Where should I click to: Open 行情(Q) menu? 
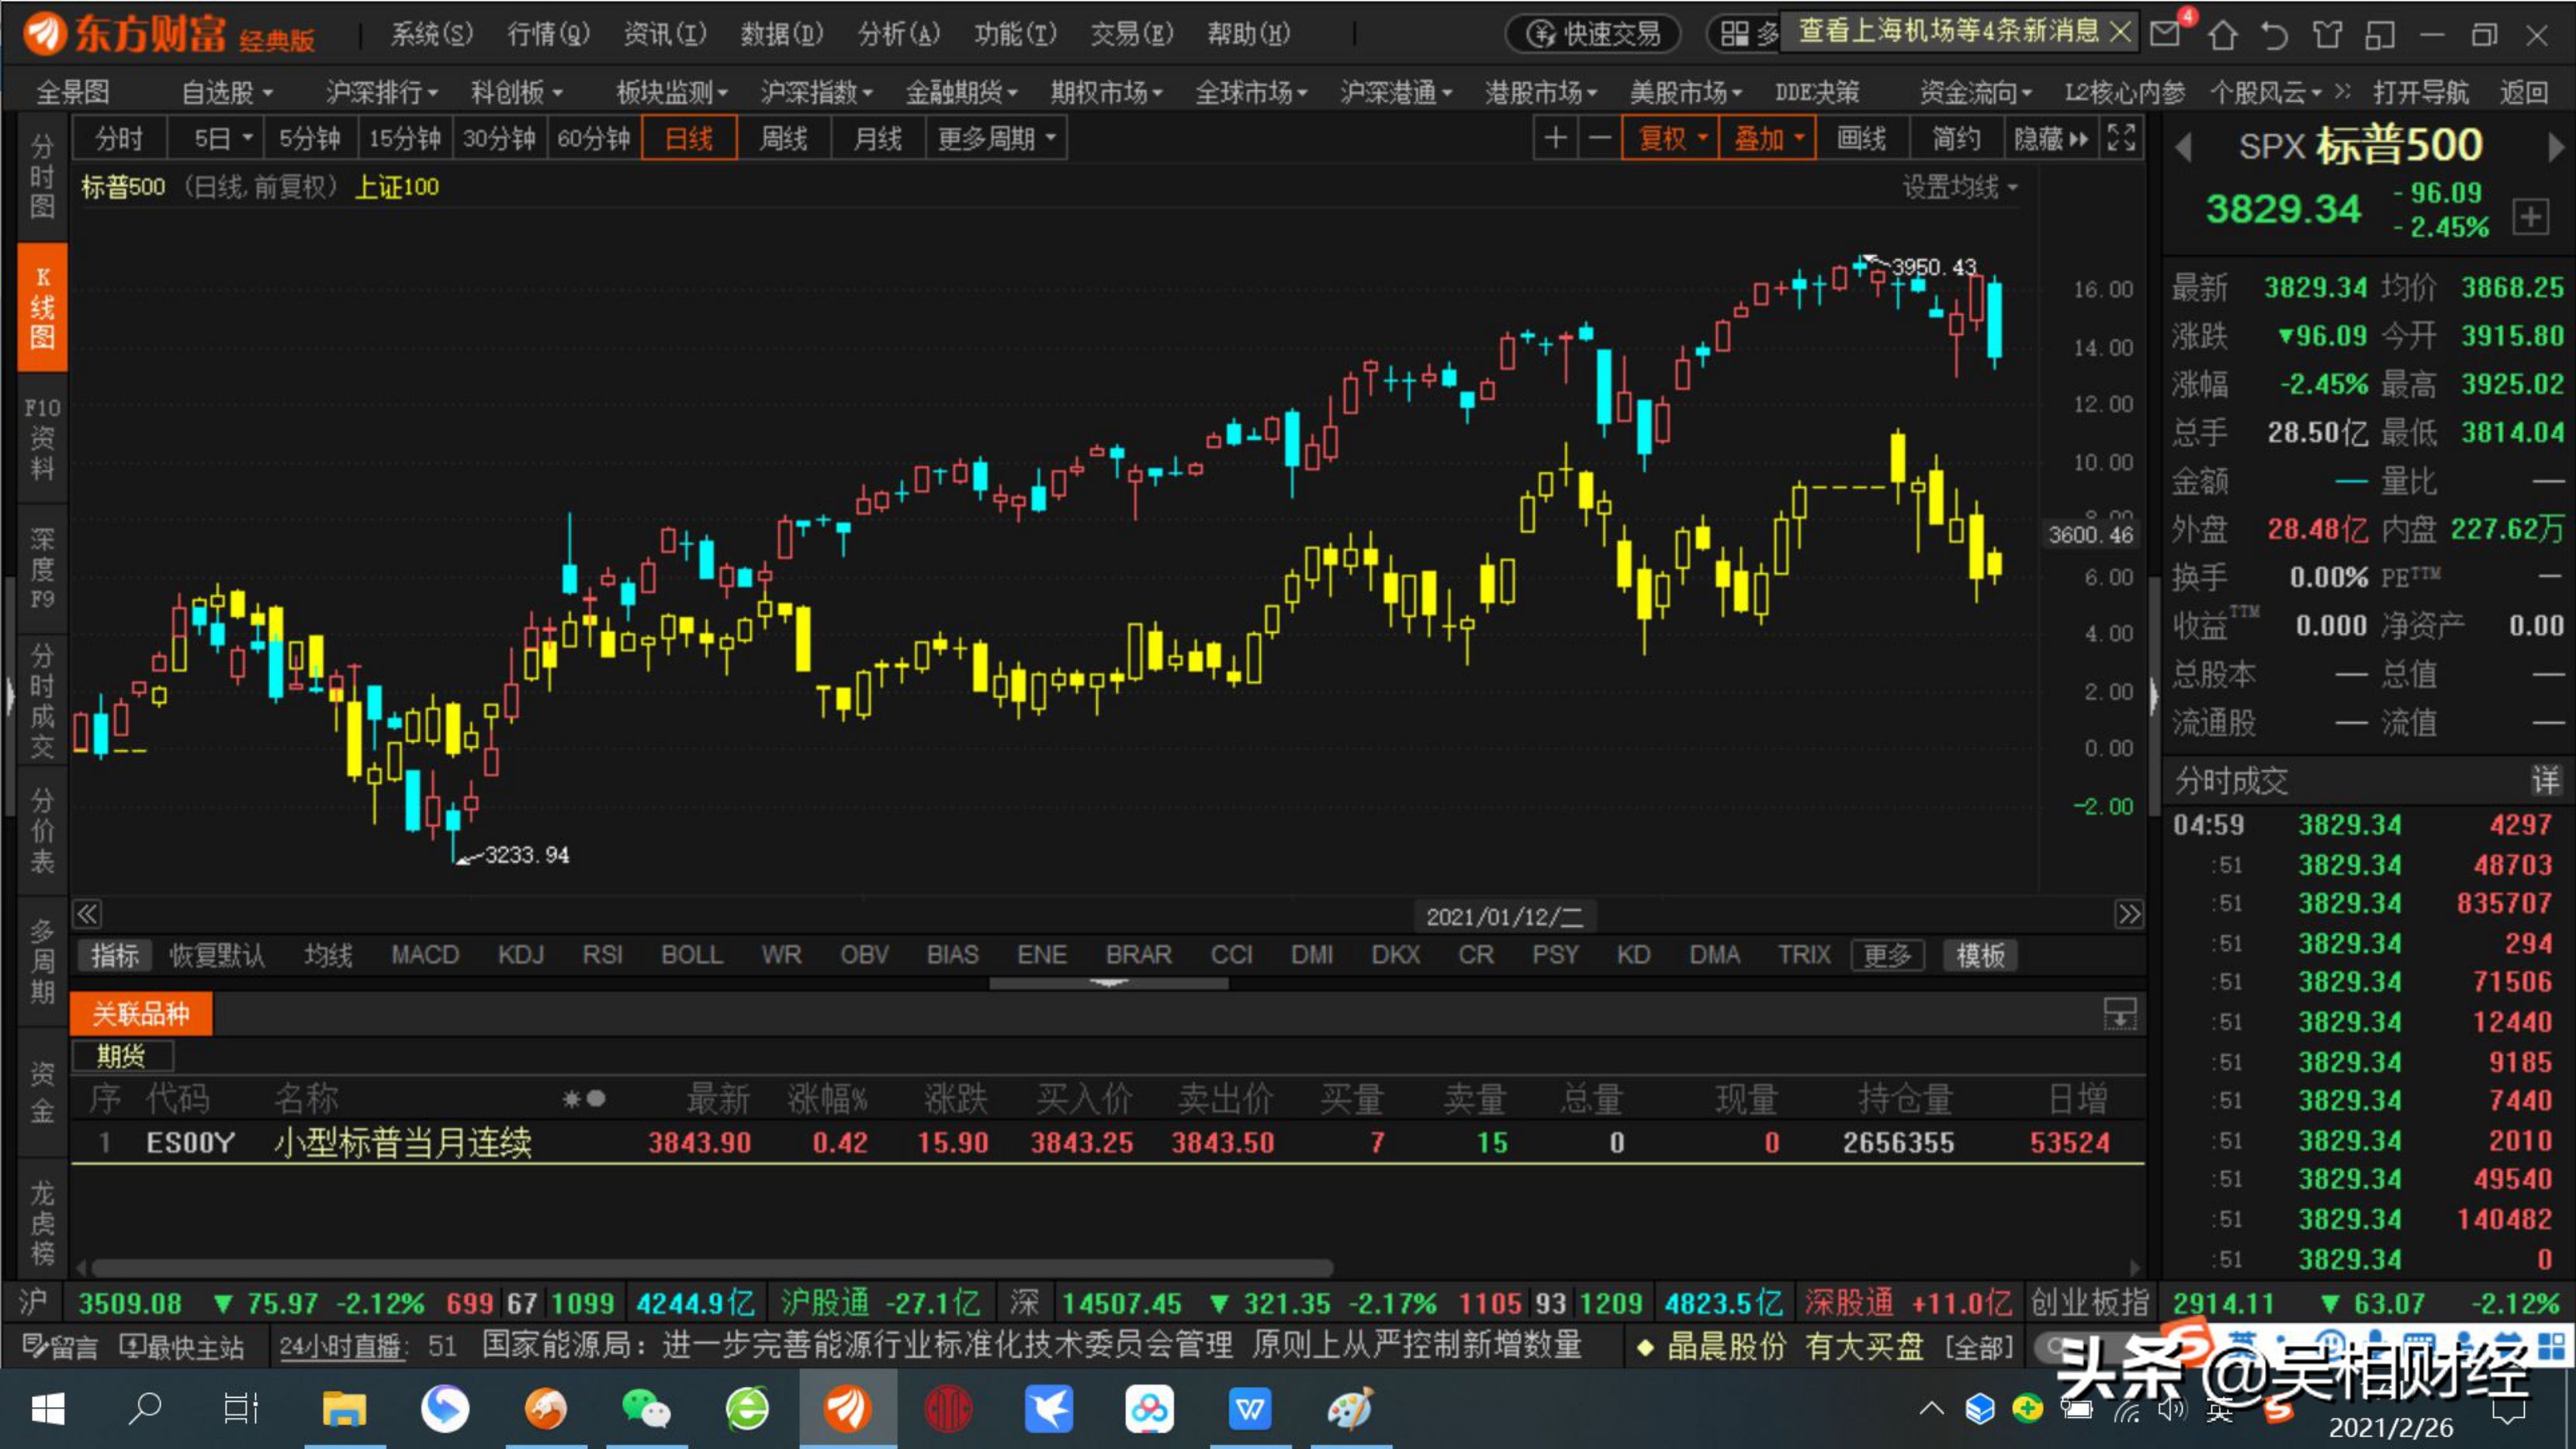[548, 34]
